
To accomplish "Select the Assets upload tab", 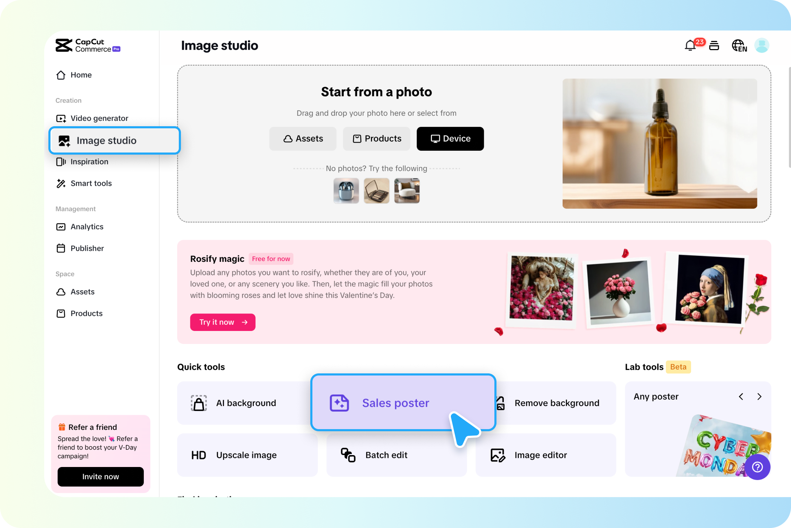I will [303, 138].
